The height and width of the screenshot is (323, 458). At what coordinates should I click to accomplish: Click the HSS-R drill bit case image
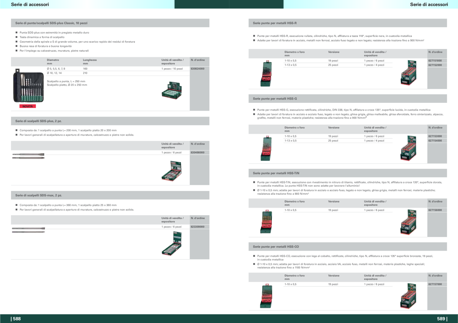pos(266,73)
